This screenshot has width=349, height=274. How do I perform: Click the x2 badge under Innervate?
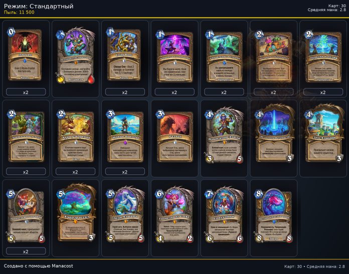(x=26, y=92)
